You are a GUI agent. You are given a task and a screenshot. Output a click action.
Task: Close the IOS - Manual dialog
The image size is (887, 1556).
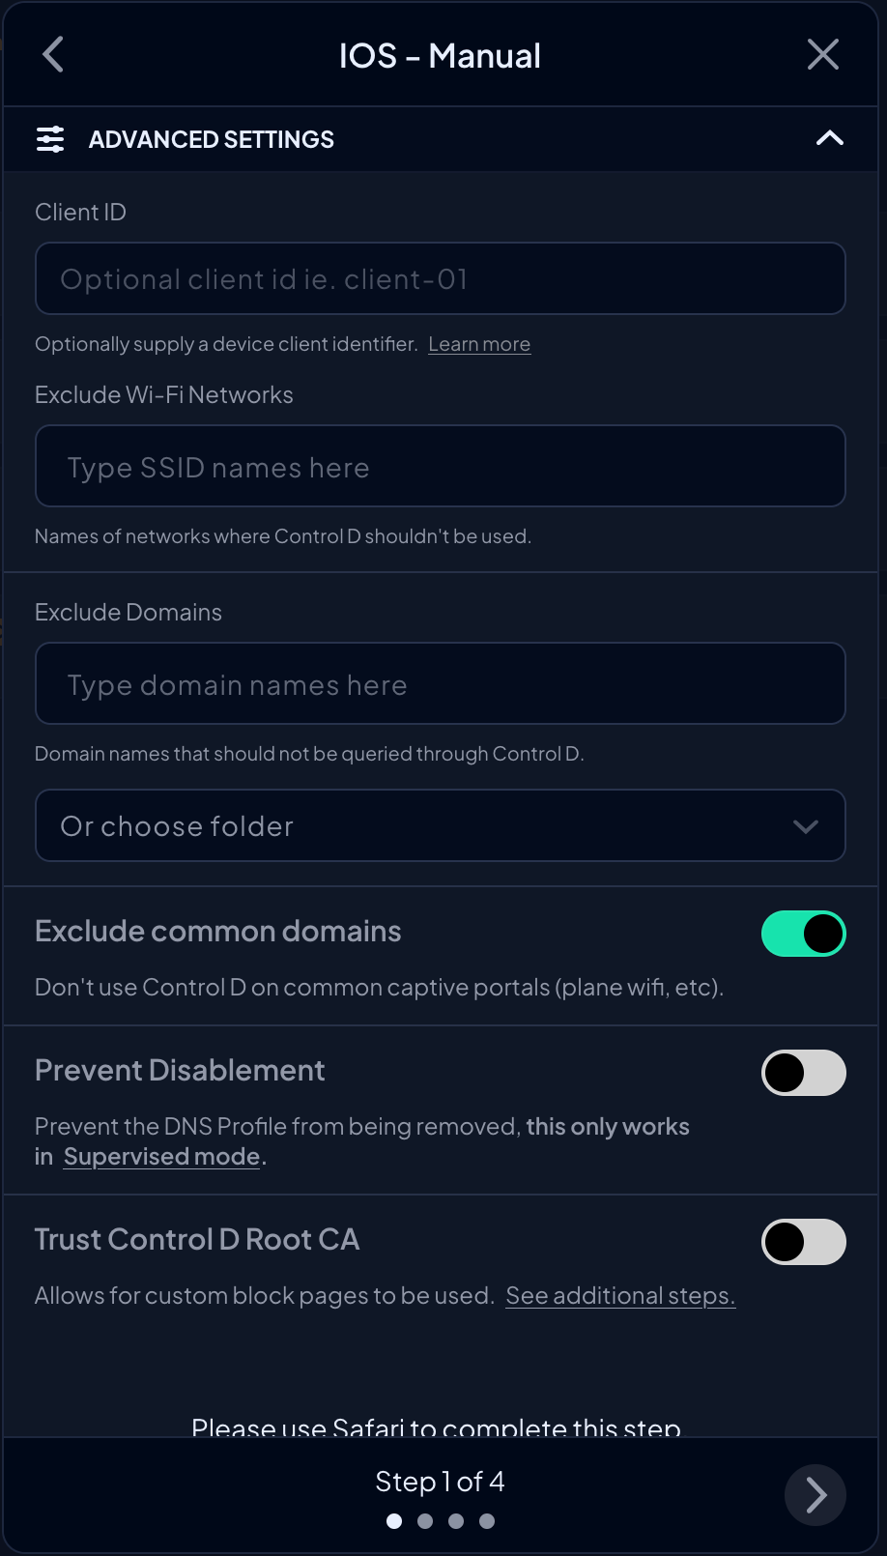coord(822,55)
